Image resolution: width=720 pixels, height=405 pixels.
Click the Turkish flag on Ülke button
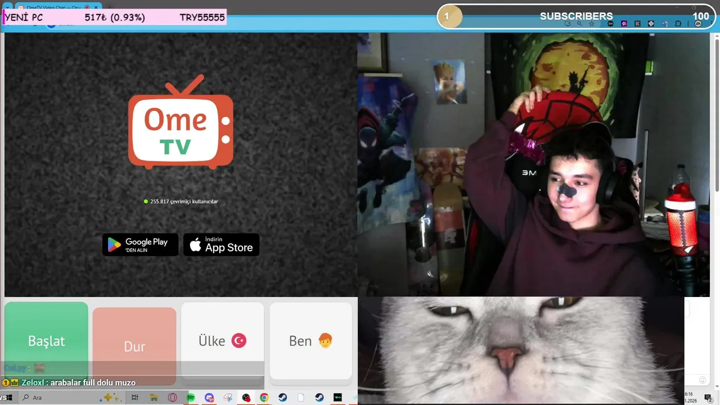tap(239, 340)
